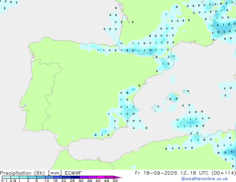Click the weatheronline.co.uk copyright link
Screen dimensions: 236x182
pyautogui.click(x=205, y=179)
